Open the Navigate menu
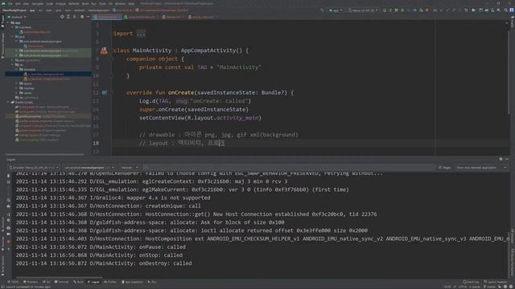Screen dimensions: 515x289 (38, 3)
